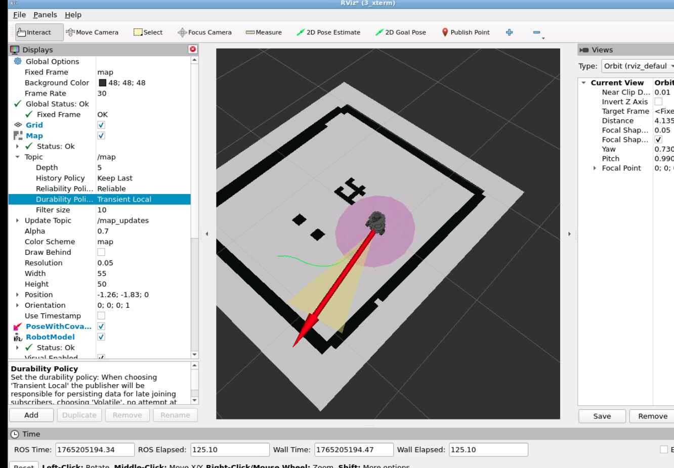Viewport: 674px width, 468px height.
Task: Click the Add display button
Action: tap(31, 415)
